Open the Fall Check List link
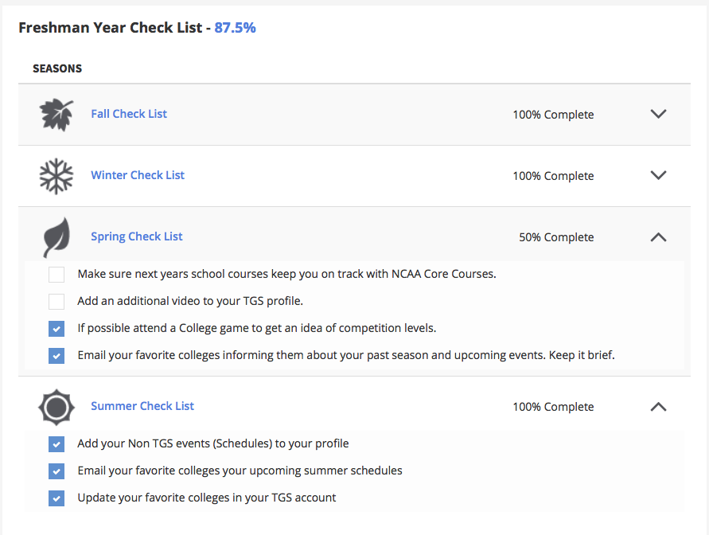709x535 pixels. pos(129,114)
